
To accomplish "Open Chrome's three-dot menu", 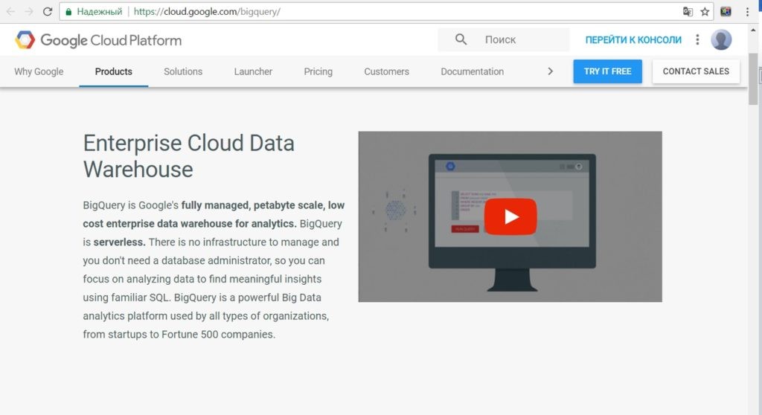I will click(x=747, y=12).
